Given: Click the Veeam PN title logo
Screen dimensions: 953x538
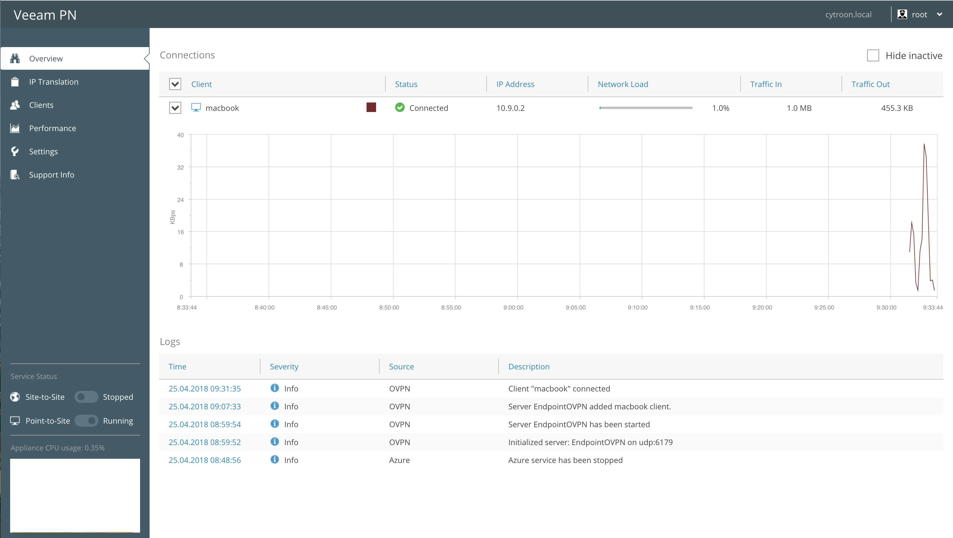Looking at the screenshot, I should (x=45, y=15).
